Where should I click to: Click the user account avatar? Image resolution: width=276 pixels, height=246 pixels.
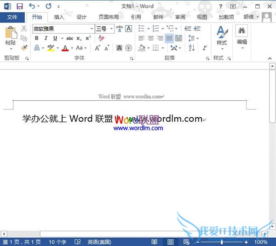267,17
